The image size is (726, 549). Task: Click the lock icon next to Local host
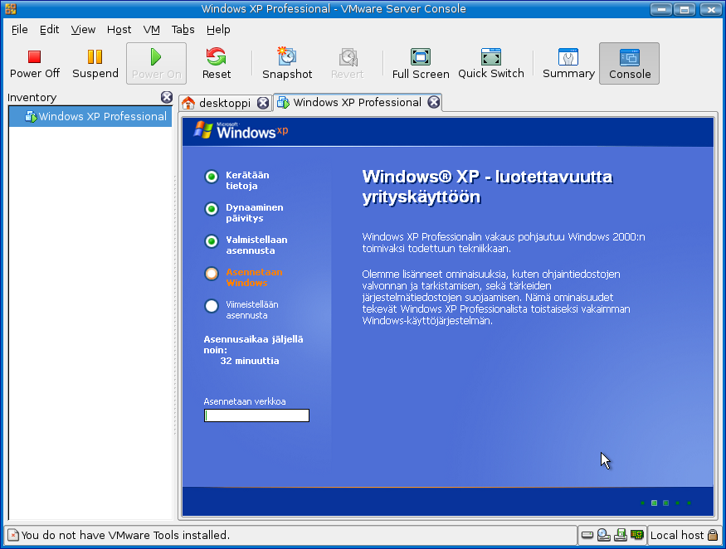pos(712,535)
